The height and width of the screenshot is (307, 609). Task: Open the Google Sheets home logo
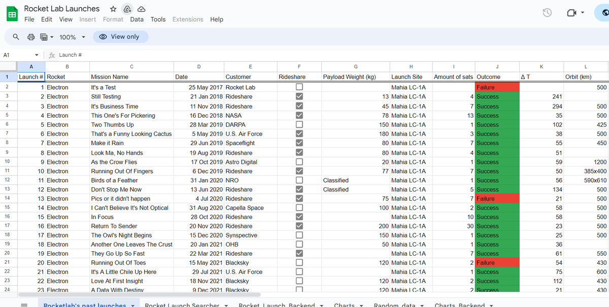click(x=12, y=14)
